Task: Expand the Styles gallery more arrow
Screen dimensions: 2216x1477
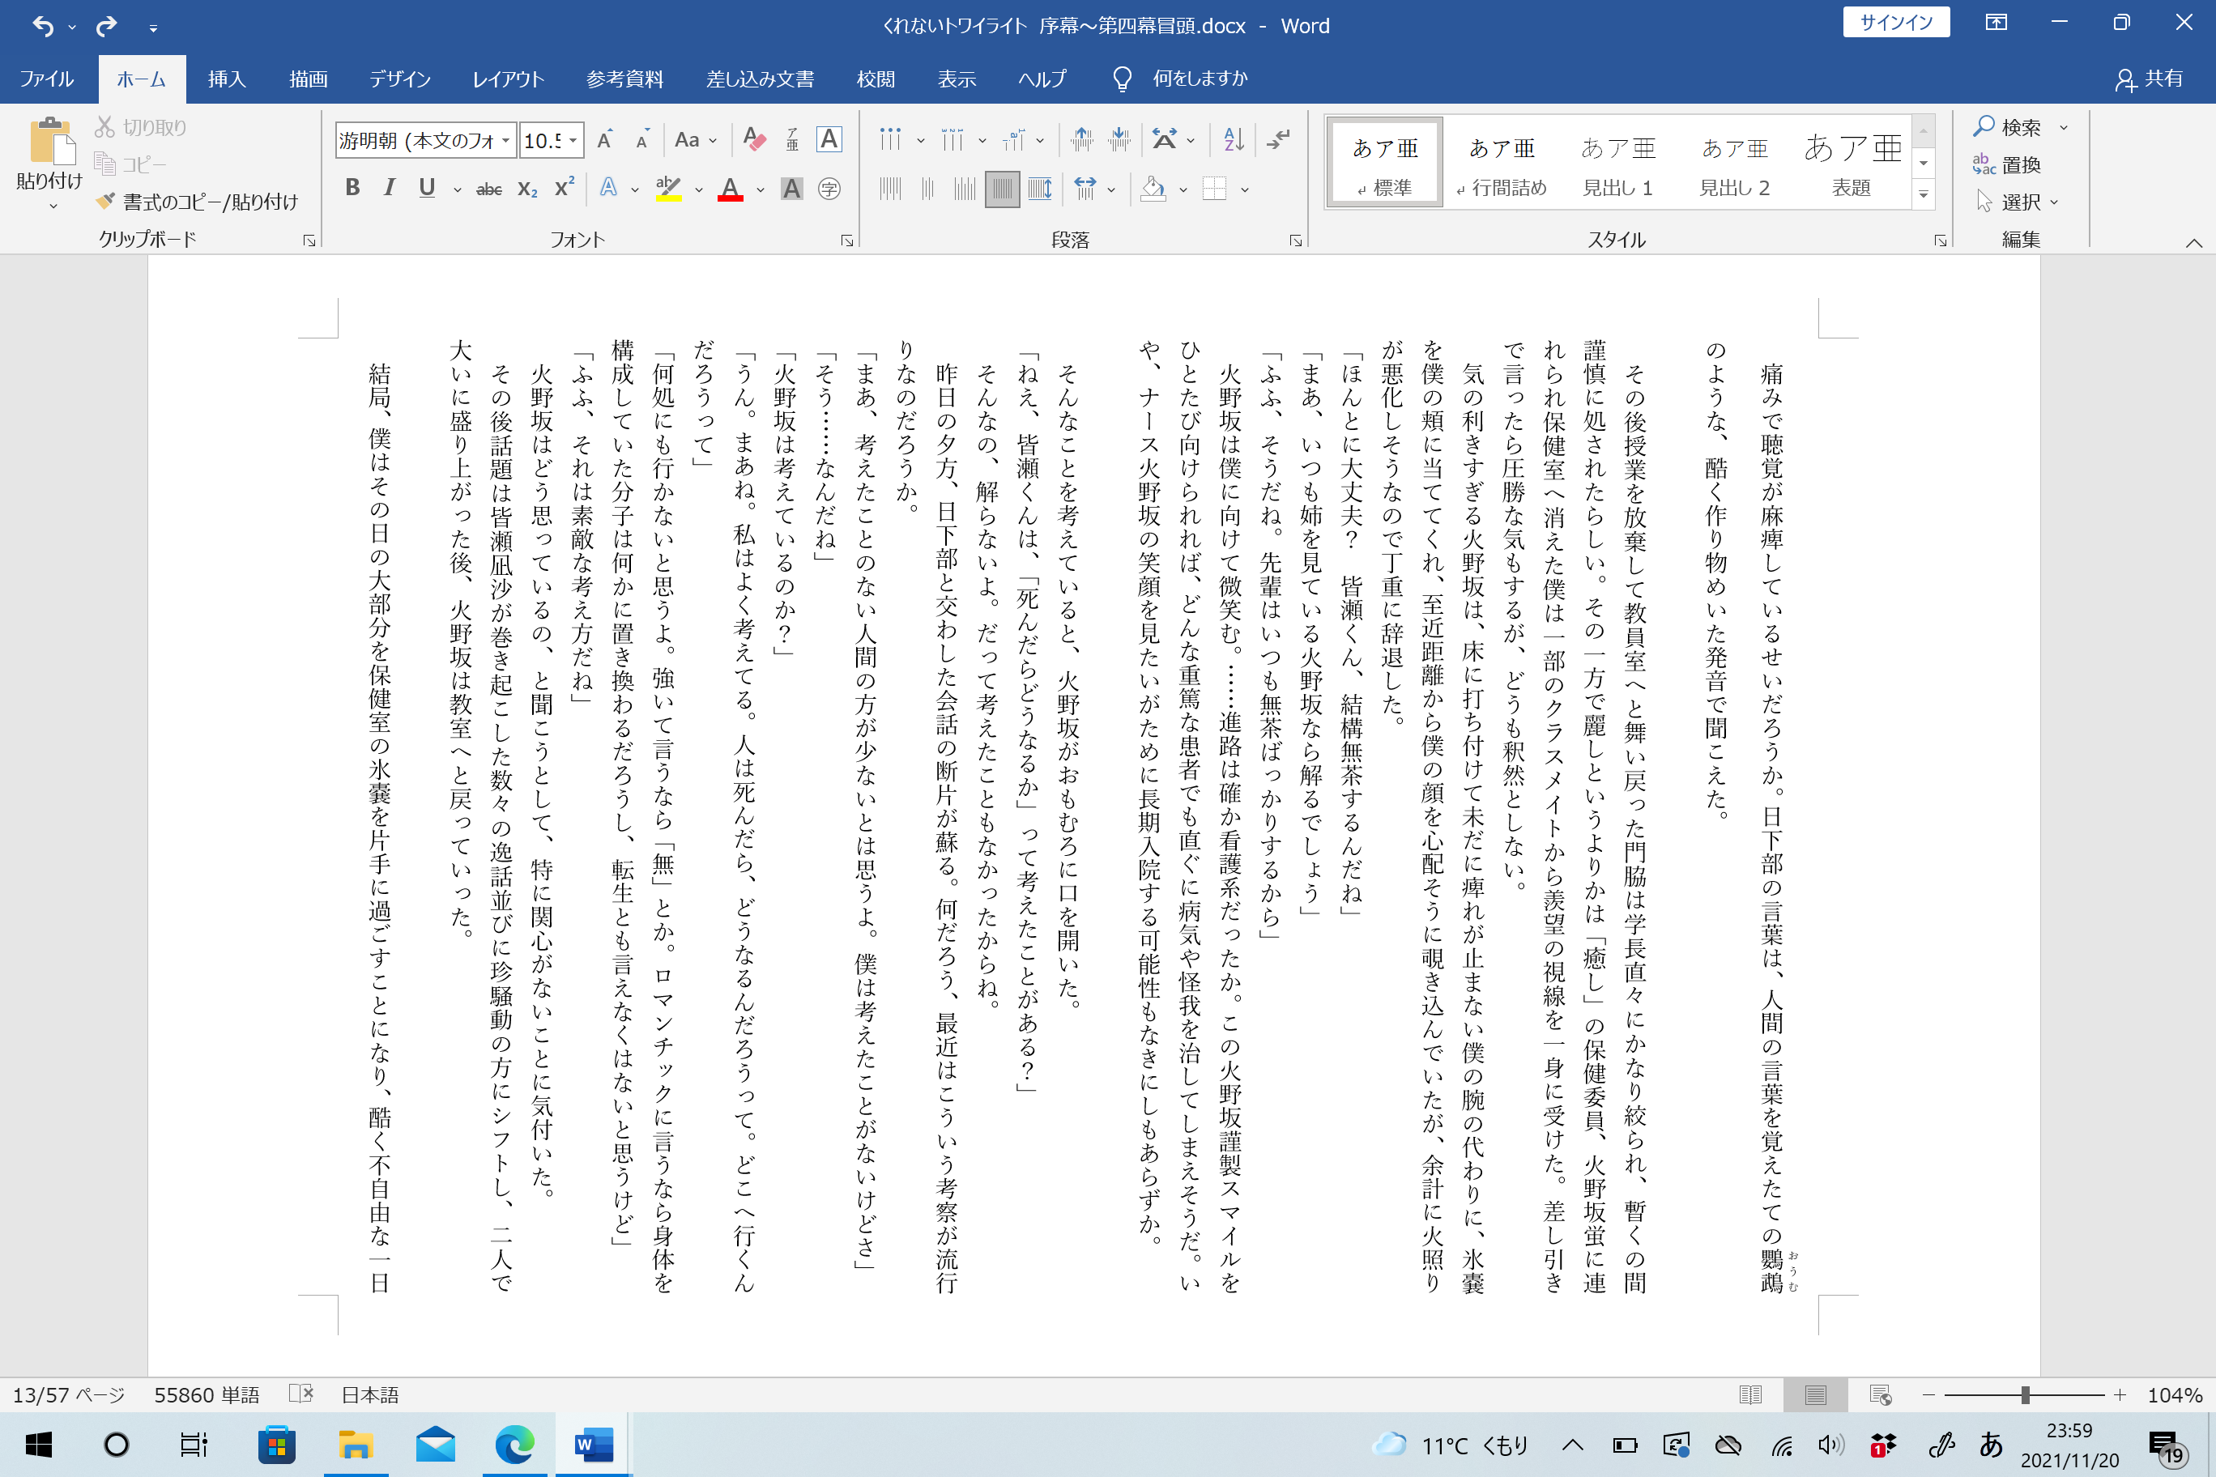Action: [1924, 195]
